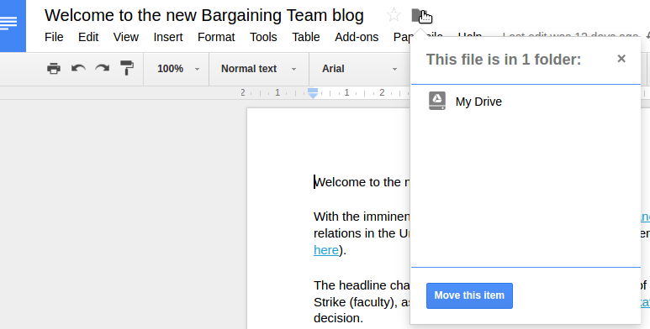
Task: Click the Move this item button
Action: 469,295
